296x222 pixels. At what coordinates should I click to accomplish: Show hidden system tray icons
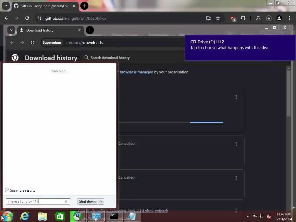coord(248,217)
